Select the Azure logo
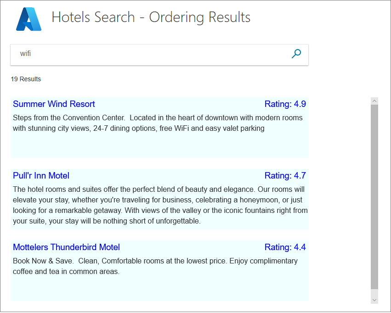This screenshot has width=391, height=313. click(x=28, y=17)
